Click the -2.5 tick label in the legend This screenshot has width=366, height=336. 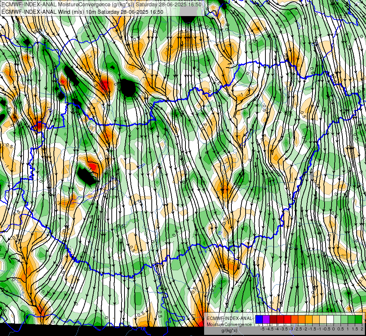pos(298,329)
